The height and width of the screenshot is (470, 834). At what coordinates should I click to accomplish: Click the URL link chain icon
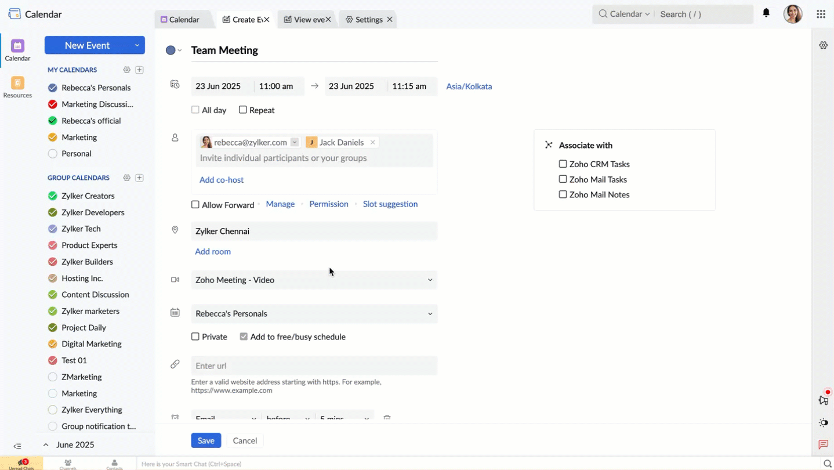click(x=175, y=364)
